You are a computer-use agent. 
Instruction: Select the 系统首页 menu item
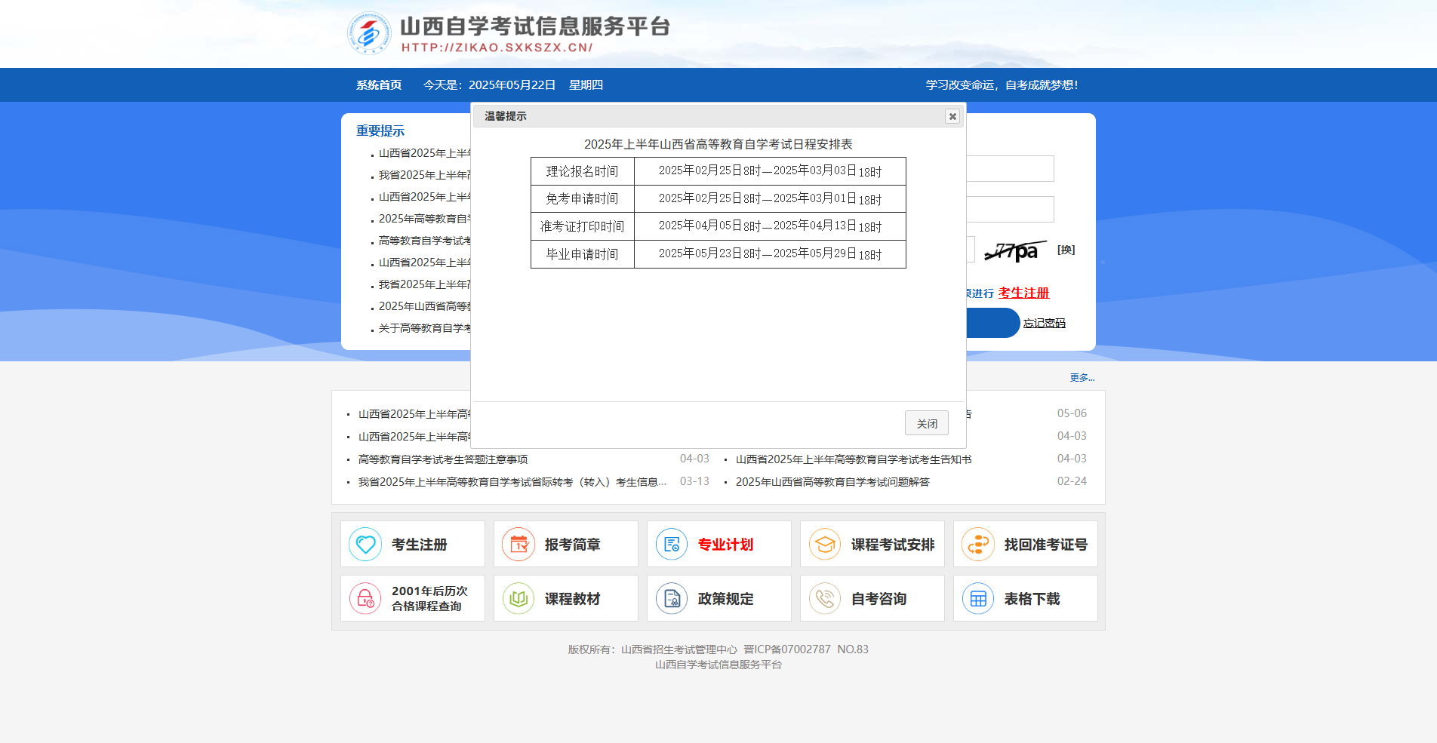(x=378, y=84)
